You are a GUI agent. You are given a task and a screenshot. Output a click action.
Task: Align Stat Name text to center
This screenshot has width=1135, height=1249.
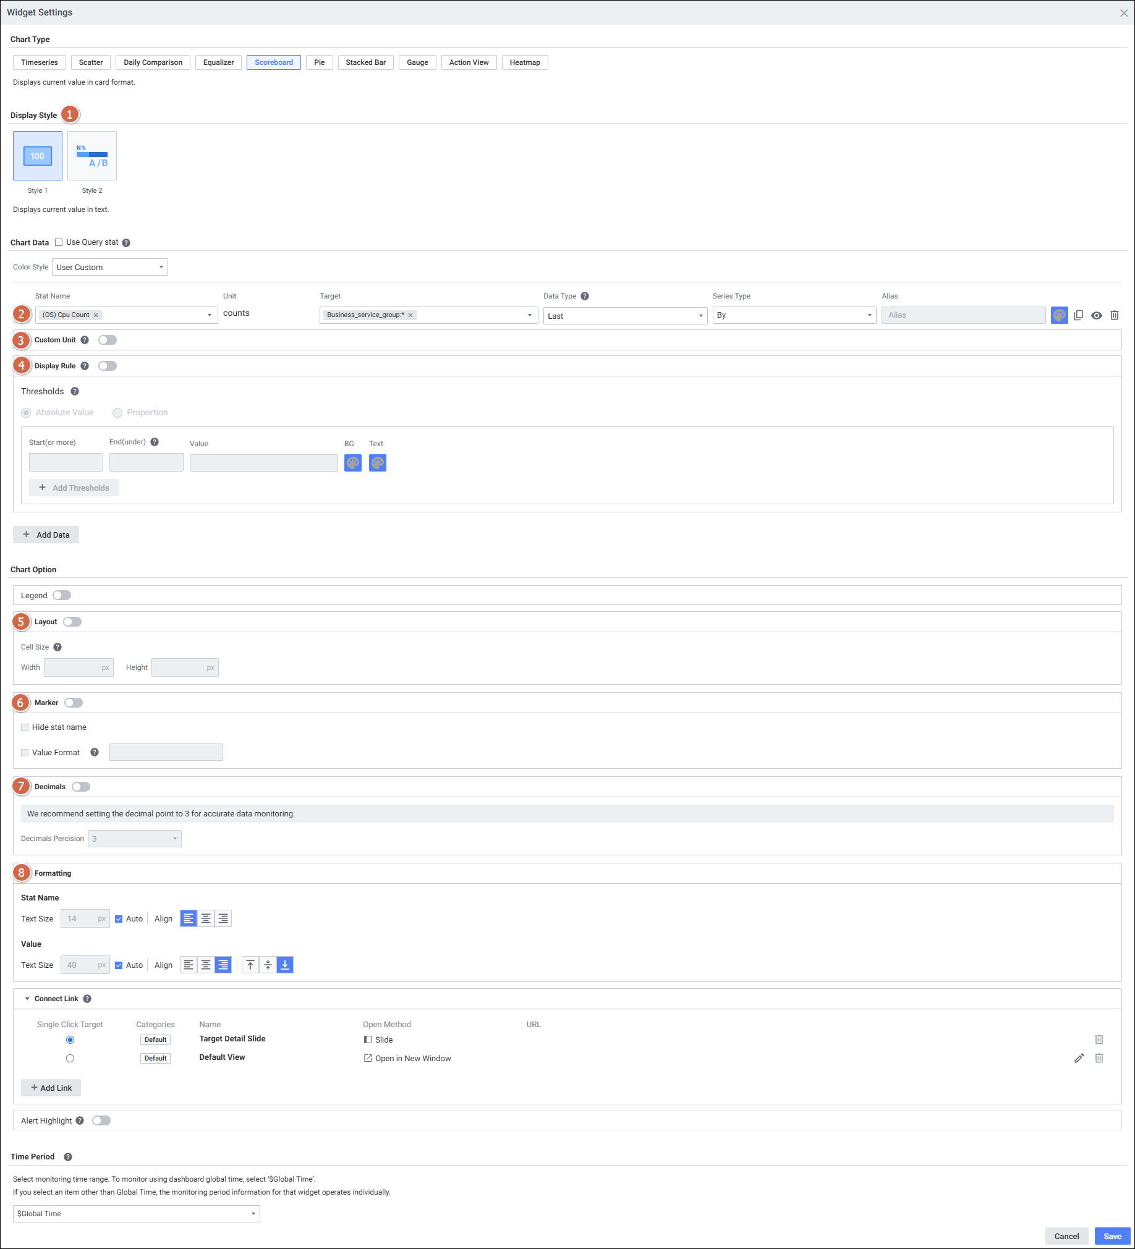point(206,919)
